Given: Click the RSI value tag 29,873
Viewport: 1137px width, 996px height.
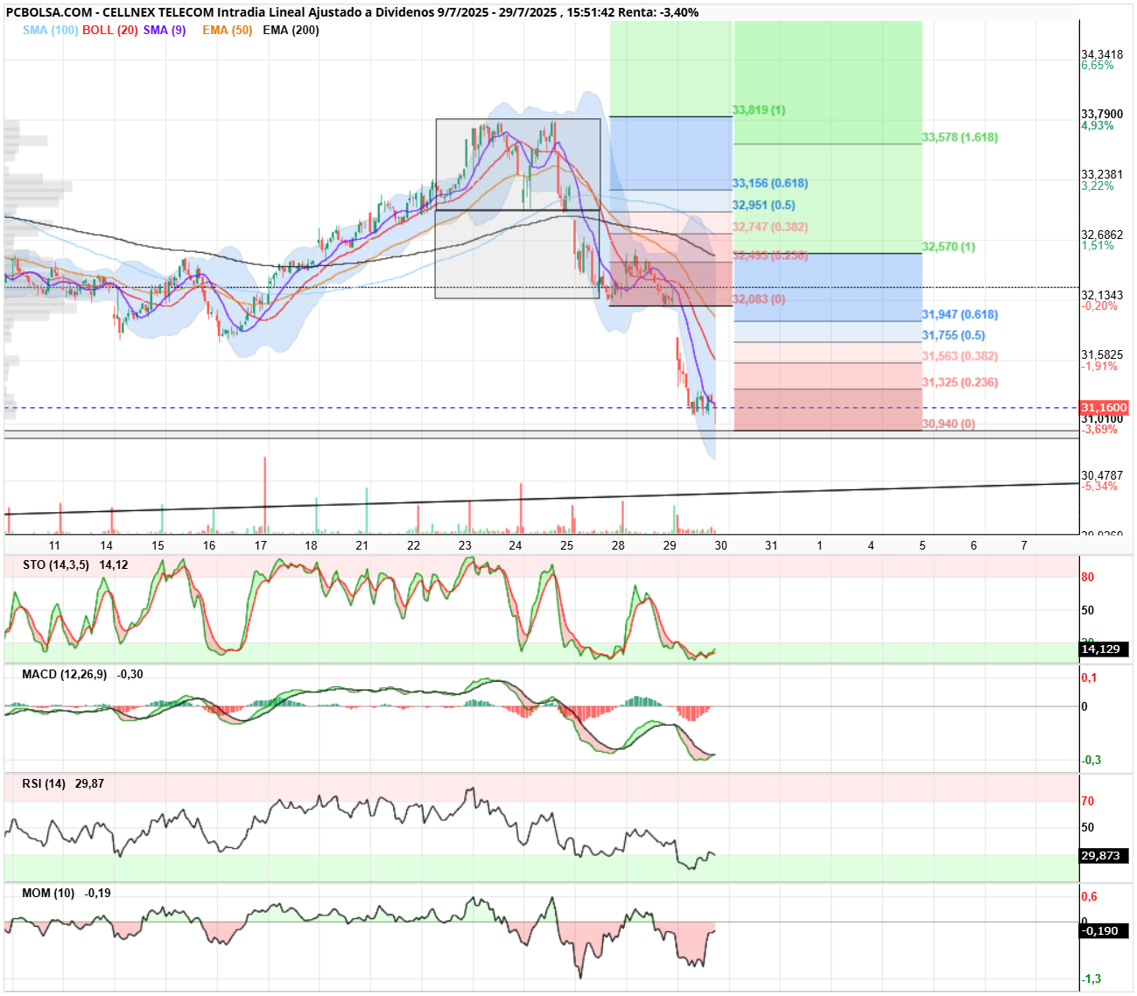Looking at the screenshot, I should coord(1103,856).
